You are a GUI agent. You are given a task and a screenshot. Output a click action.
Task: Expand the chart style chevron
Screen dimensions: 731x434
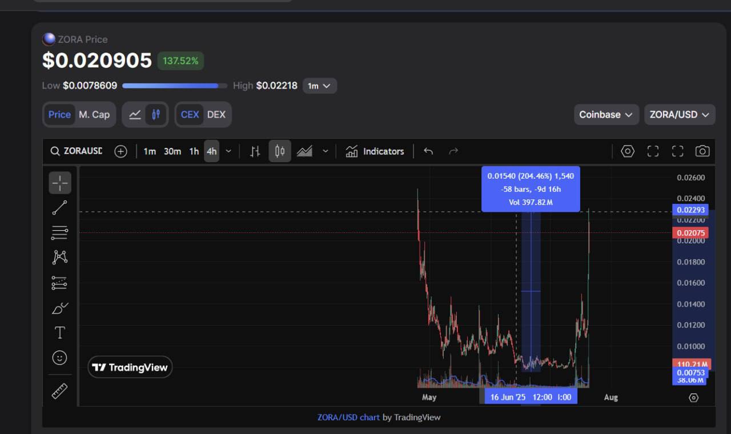click(326, 151)
